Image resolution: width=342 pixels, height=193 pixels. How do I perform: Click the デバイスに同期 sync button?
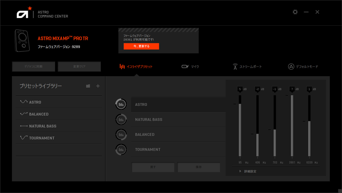point(34,67)
